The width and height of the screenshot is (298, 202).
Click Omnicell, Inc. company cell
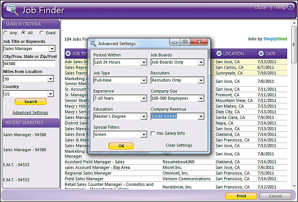point(175,173)
